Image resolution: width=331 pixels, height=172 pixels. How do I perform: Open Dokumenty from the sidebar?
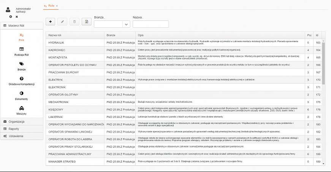coord(21,95)
